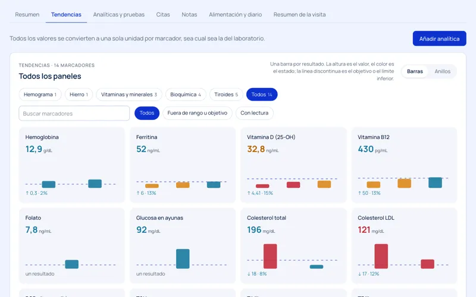Open the Vitamina D (25-OH) card
Screen dimensions: 476x297
pos(293,165)
